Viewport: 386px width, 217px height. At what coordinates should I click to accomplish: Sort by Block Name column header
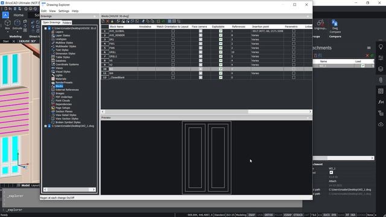pyautogui.click(x=123, y=27)
